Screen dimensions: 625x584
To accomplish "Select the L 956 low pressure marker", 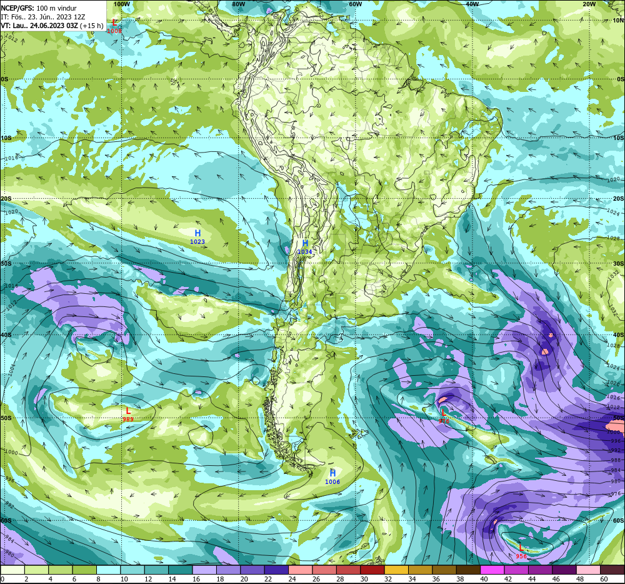I will [x=521, y=551].
